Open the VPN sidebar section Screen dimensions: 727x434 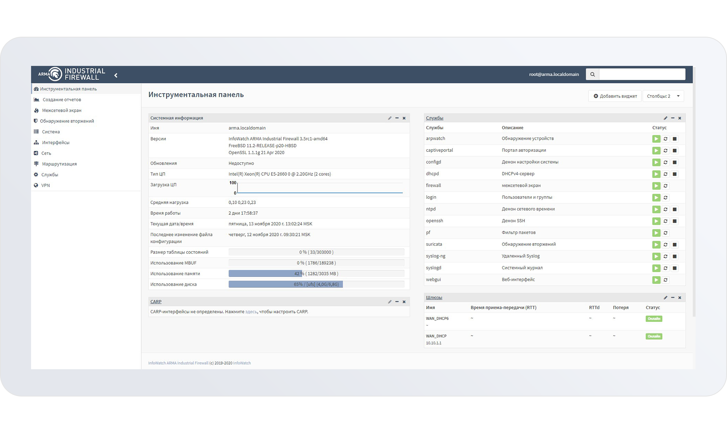[45, 186]
